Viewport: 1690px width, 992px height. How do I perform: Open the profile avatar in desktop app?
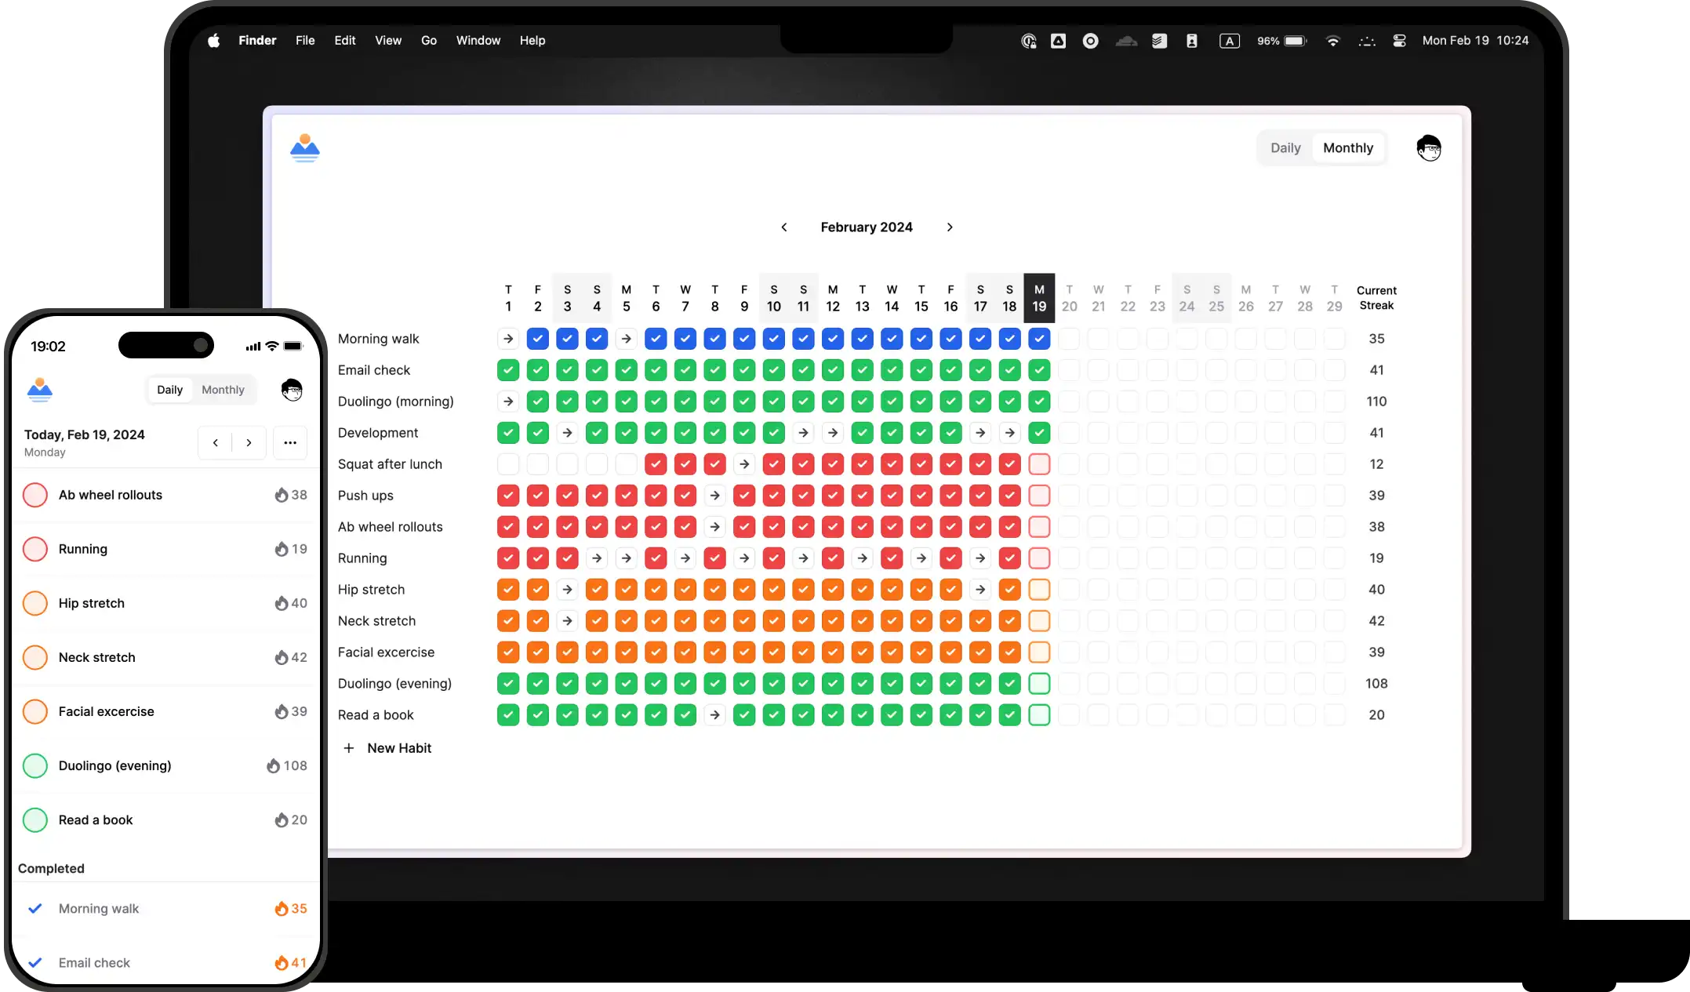point(1430,147)
